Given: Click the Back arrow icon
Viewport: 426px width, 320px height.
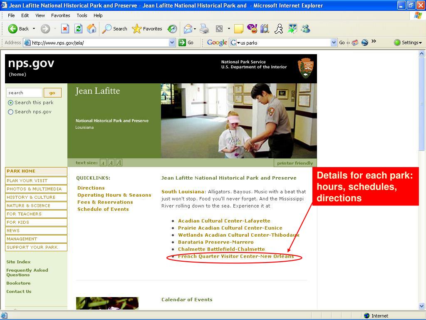Looking at the screenshot, I should [12, 29].
